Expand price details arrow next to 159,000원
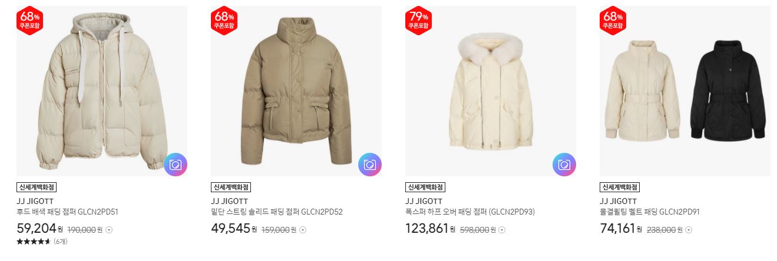The image size is (777, 261). pyautogui.click(x=303, y=230)
